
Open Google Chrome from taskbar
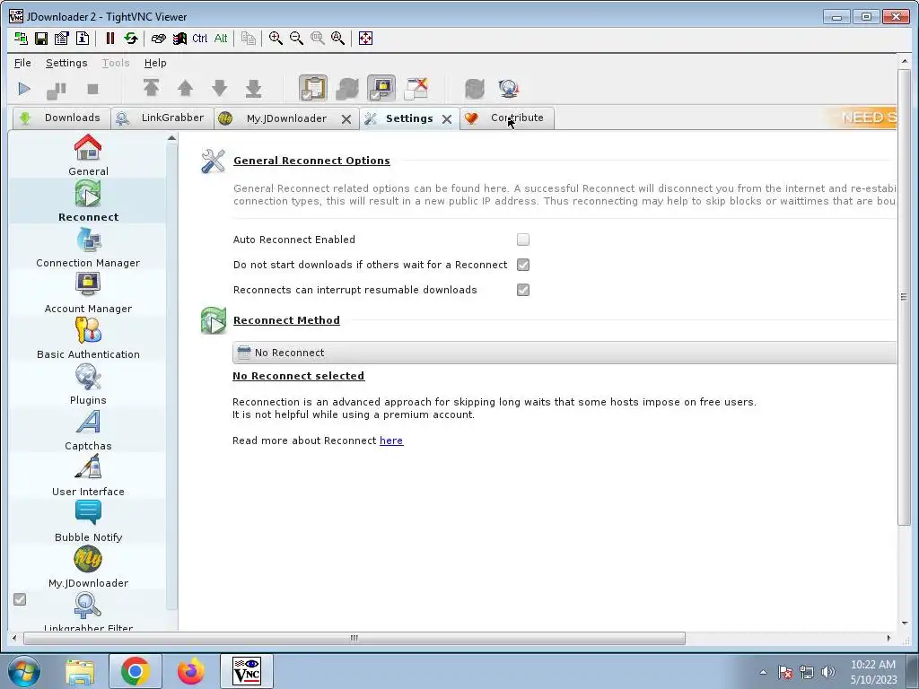point(136,671)
